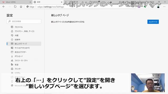Click the 設定 sidebar heading
This screenshot has height=94, width=168.
(10, 15)
